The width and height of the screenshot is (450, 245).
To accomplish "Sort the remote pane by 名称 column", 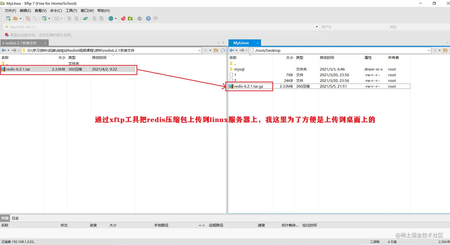I will pyautogui.click(x=233, y=57).
